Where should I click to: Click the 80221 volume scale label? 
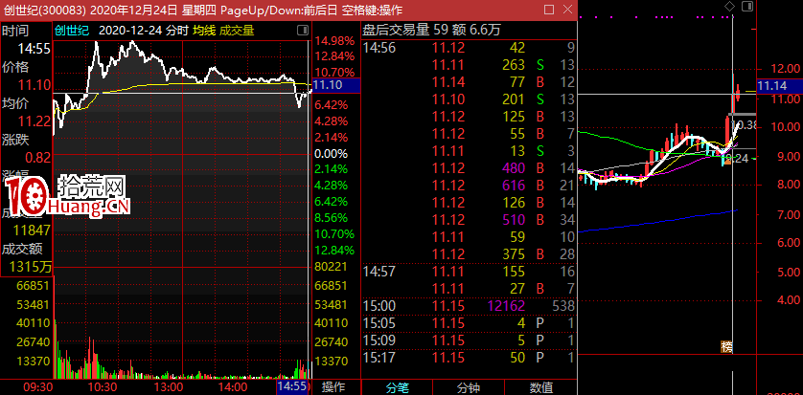(x=332, y=267)
